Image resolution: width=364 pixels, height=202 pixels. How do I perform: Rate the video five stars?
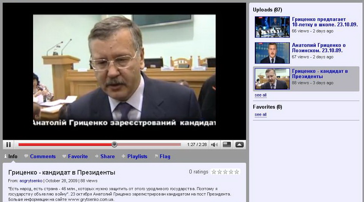237,172
